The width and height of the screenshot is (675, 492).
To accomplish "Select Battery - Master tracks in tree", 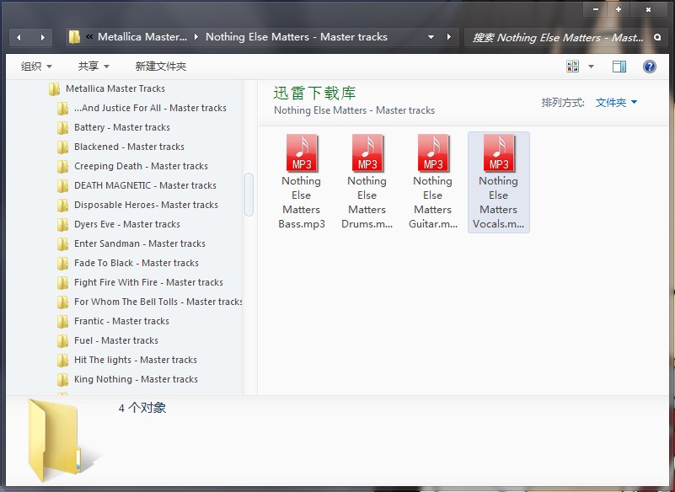I will [x=122, y=127].
